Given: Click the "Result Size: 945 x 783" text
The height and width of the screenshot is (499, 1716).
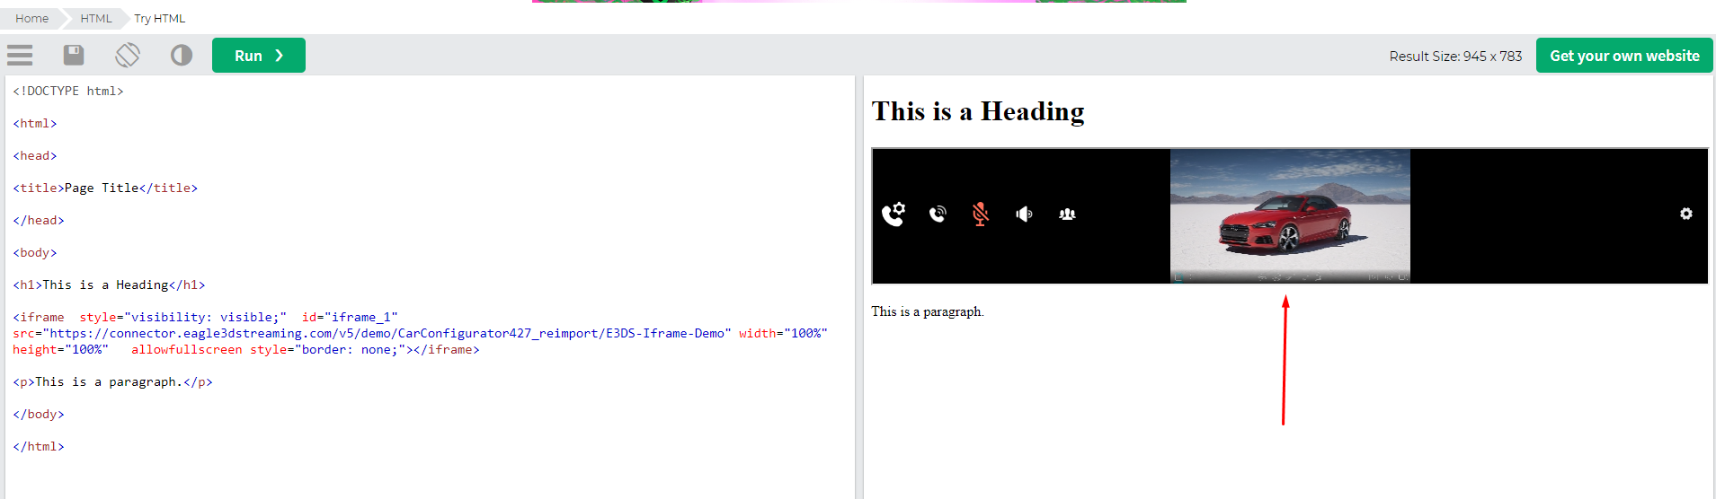Looking at the screenshot, I should pos(1455,56).
